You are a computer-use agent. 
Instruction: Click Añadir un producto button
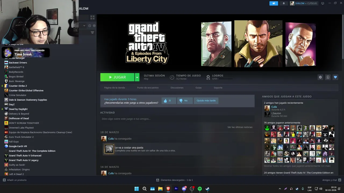[15, 180]
